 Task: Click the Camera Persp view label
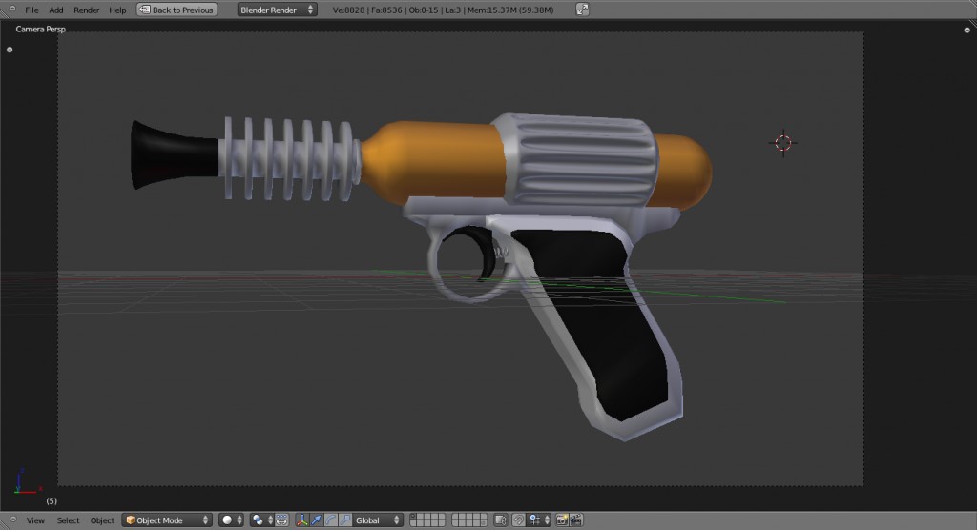pos(40,29)
